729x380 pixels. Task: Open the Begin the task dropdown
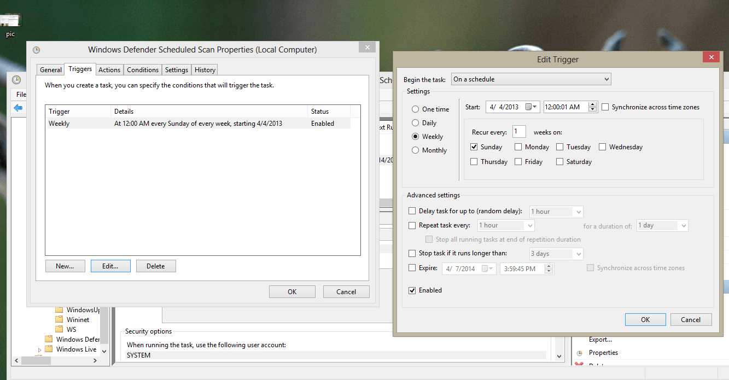pyautogui.click(x=531, y=79)
